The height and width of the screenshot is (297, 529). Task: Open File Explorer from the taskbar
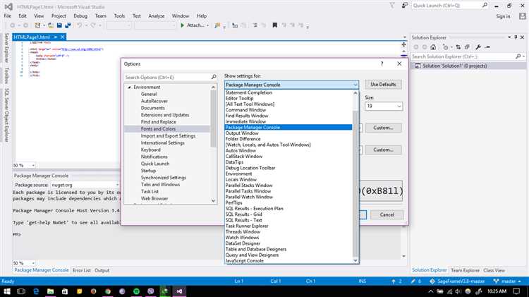(x=50, y=291)
